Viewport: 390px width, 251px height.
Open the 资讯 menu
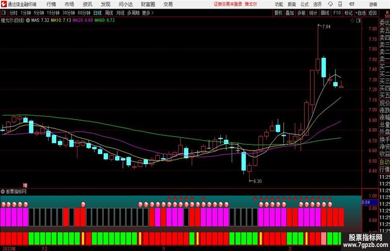[x=87, y=4]
